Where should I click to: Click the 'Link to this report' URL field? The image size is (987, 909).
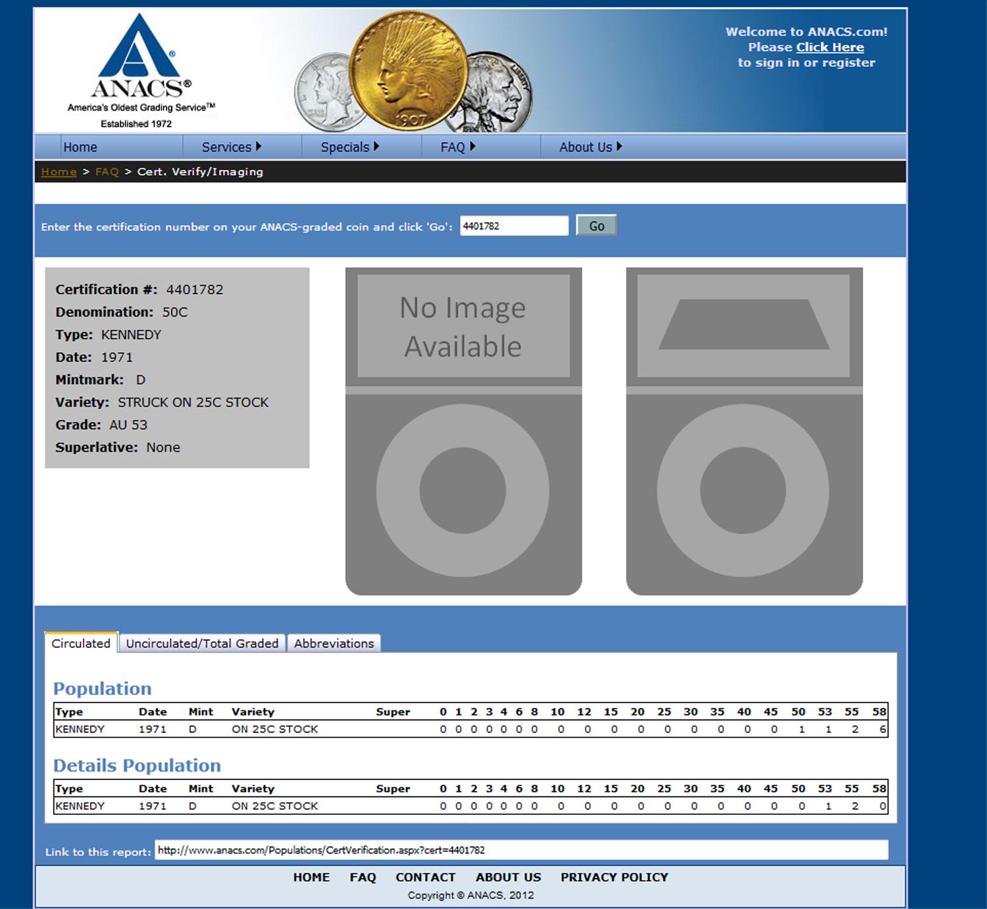point(521,850)
